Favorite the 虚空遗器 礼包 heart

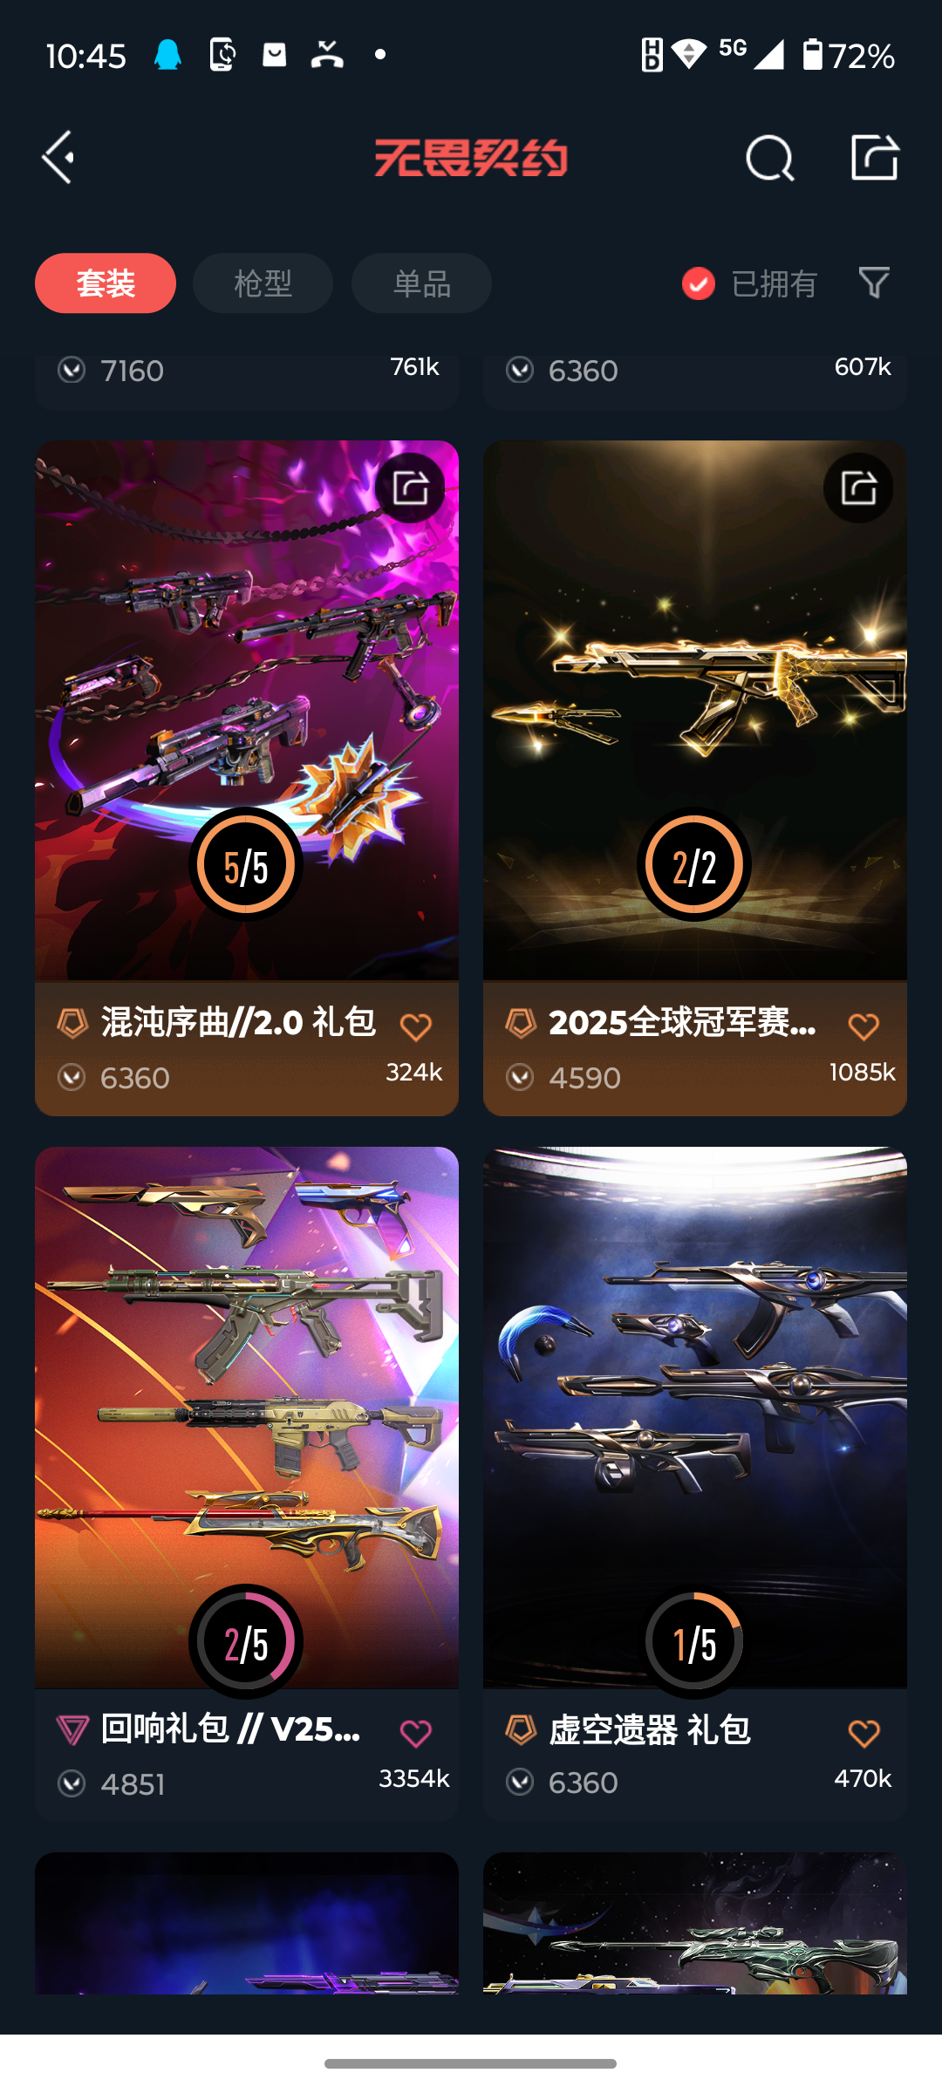point(863,1734)
